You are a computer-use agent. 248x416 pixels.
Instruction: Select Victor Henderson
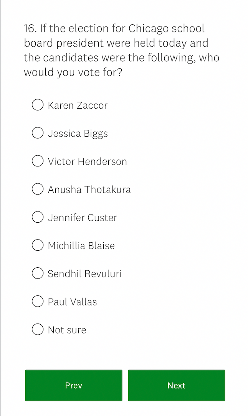[x=37, y=161]
